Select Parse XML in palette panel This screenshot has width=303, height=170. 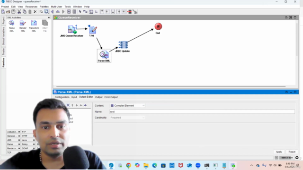(11, 26)
